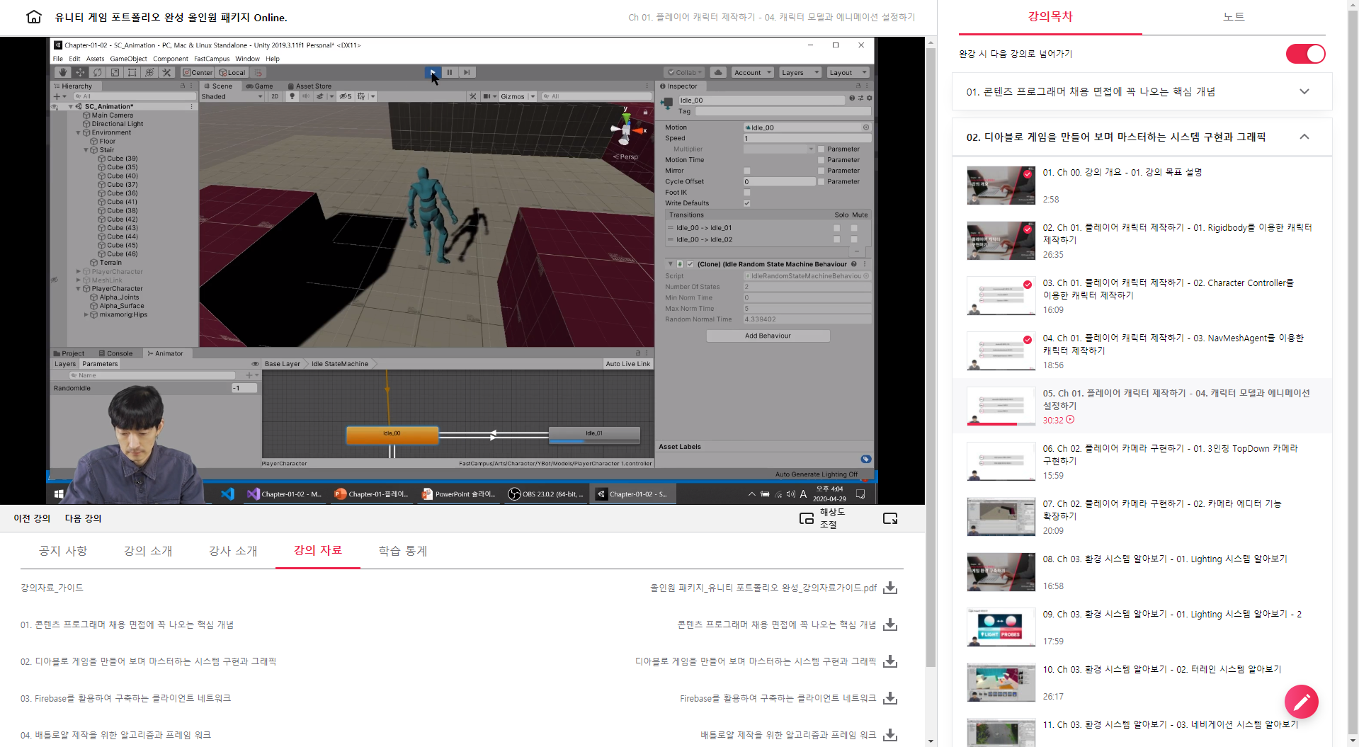Toggle the Foot IK checkbox
1359x747 pixels.
pyautogui.click(x=746, y=193)
